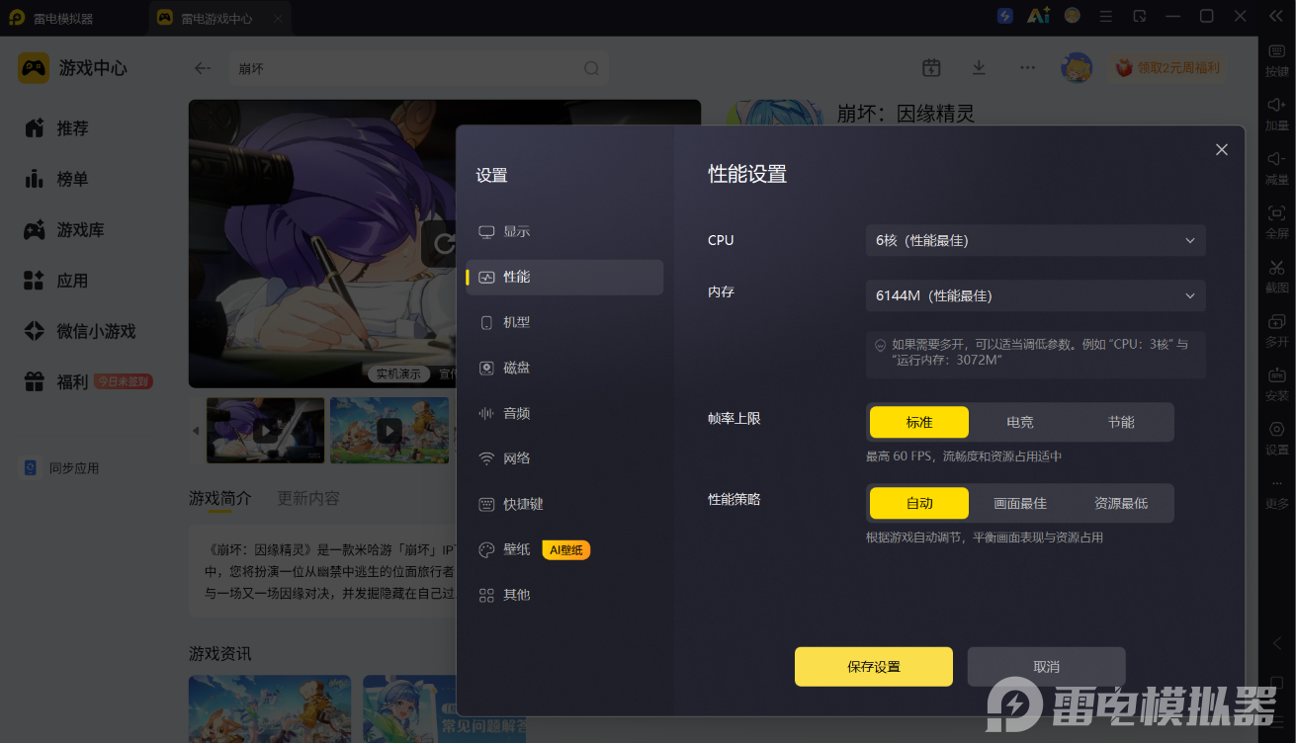Click 领取2元周福利 button

(1167, 68)
